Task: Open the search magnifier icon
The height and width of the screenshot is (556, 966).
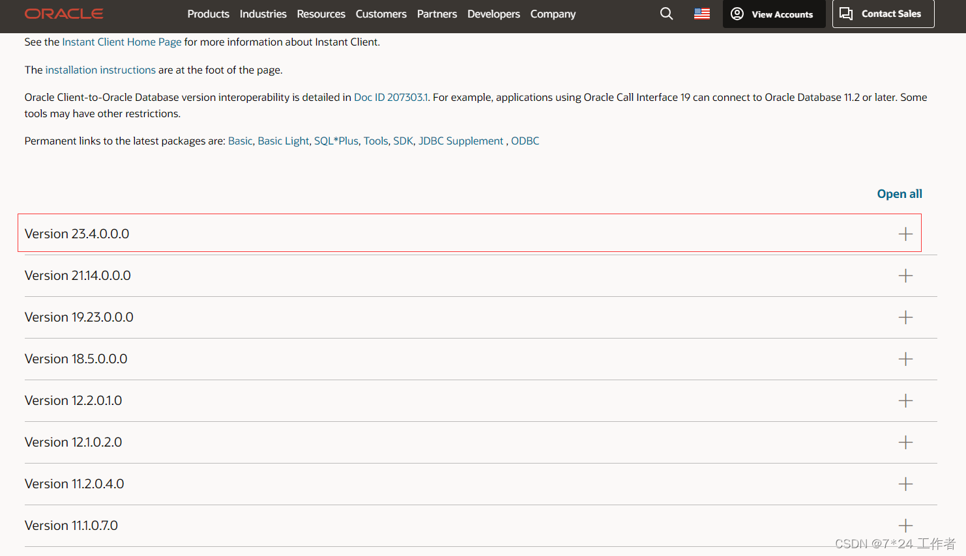Action: coord(666,14)
